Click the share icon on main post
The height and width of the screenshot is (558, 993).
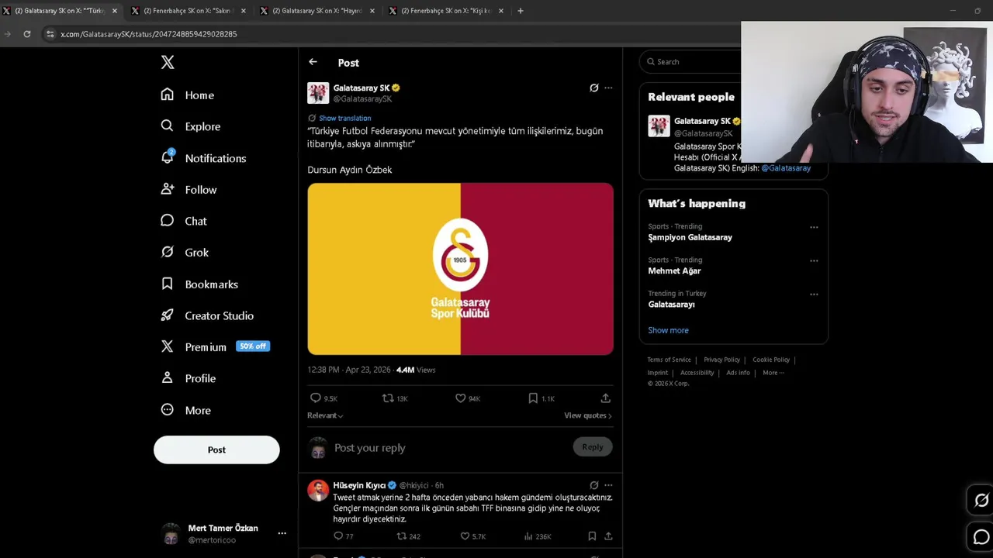coord(605,398)
